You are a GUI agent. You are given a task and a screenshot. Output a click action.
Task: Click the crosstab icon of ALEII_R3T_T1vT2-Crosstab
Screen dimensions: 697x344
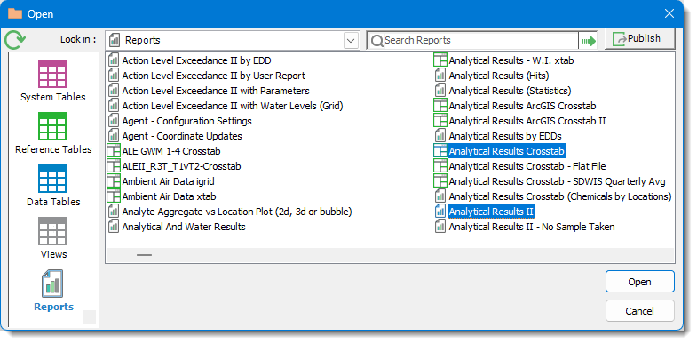114,166
